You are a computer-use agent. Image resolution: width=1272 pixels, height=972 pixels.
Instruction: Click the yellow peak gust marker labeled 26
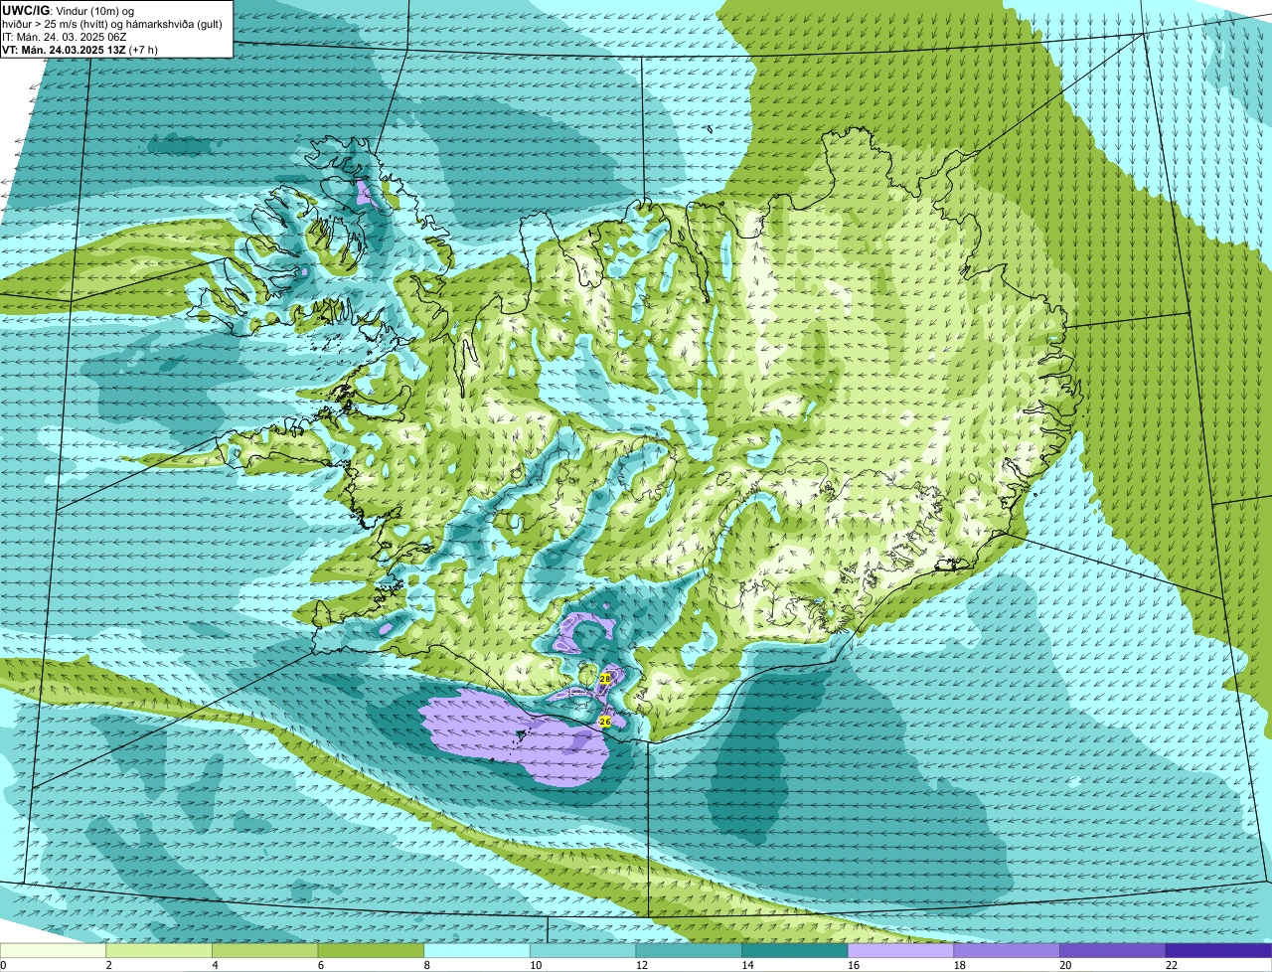(604, 721)
